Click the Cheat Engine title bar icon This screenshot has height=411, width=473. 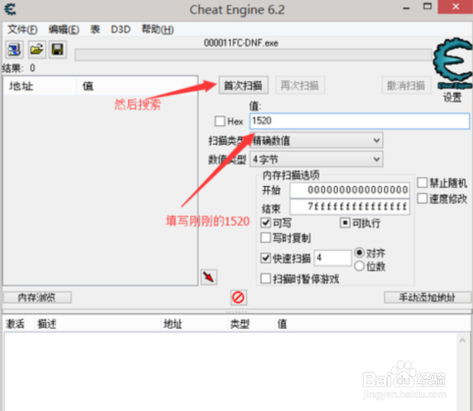click(x=10, y=9)
